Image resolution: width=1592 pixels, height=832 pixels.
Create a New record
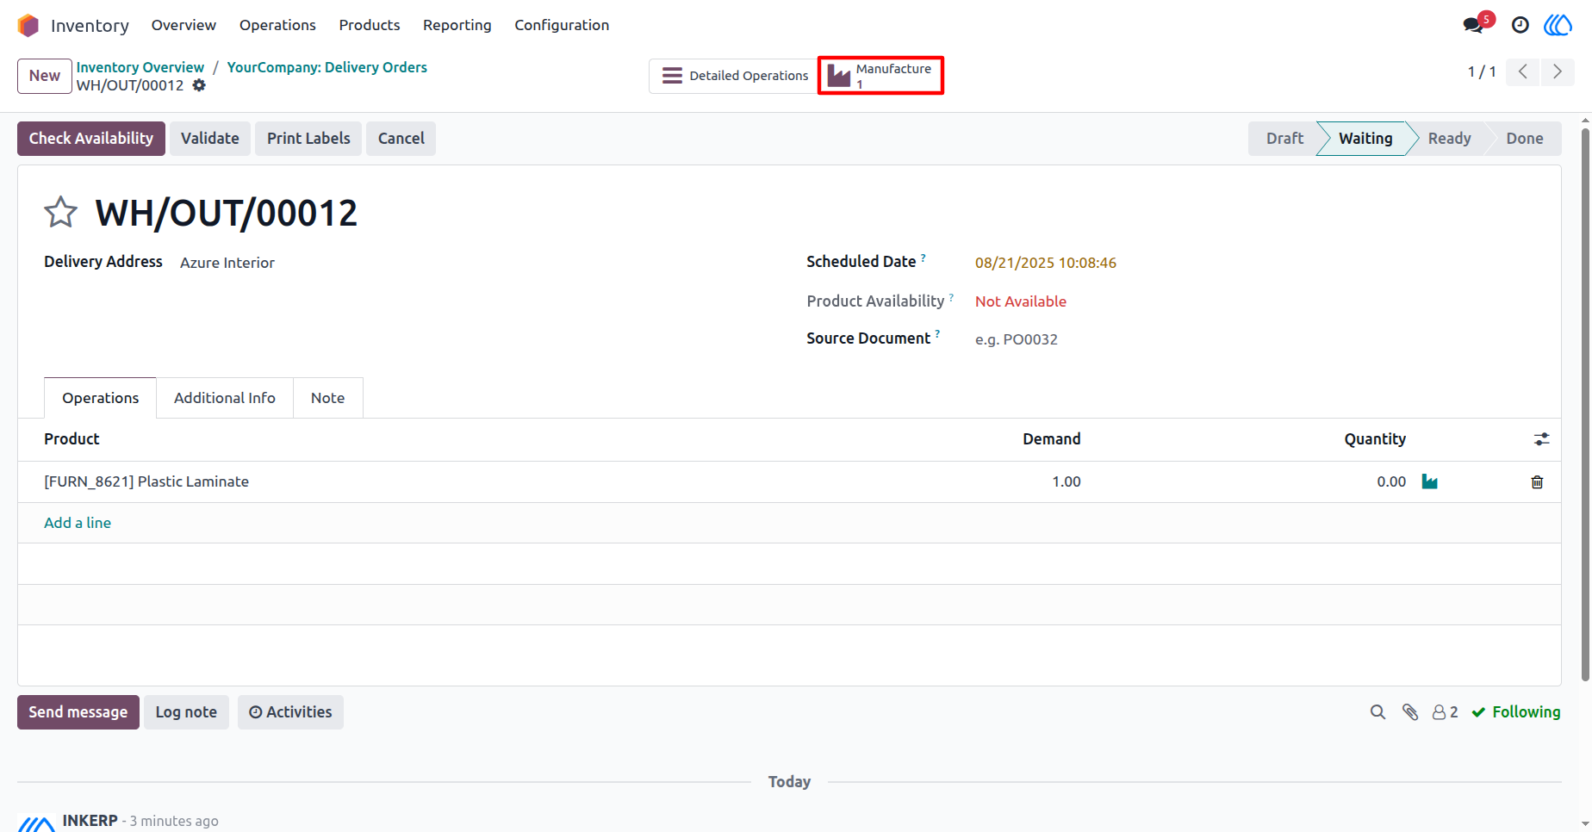coord(45,76)
